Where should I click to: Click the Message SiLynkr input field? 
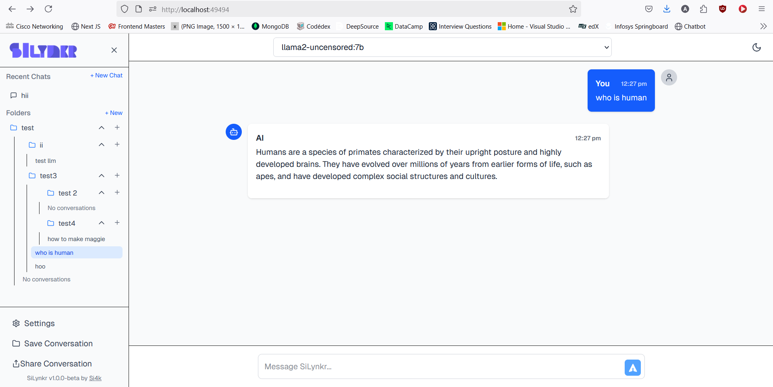[441, 366]
